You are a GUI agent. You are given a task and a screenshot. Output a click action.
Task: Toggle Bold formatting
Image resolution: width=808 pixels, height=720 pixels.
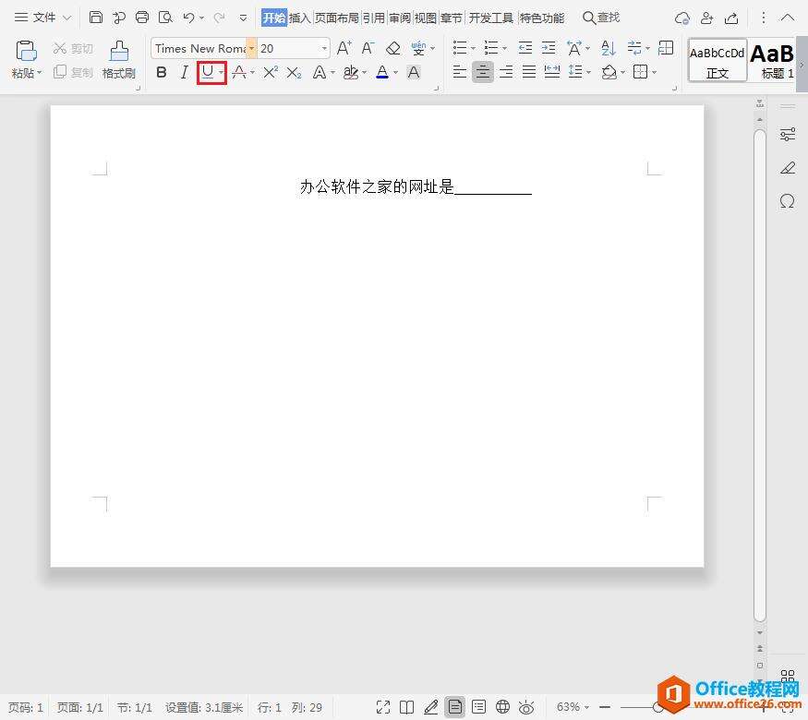162,73
